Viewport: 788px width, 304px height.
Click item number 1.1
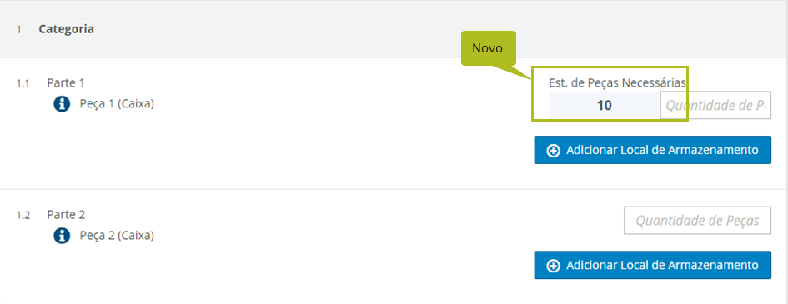click(x=23, y=84)
